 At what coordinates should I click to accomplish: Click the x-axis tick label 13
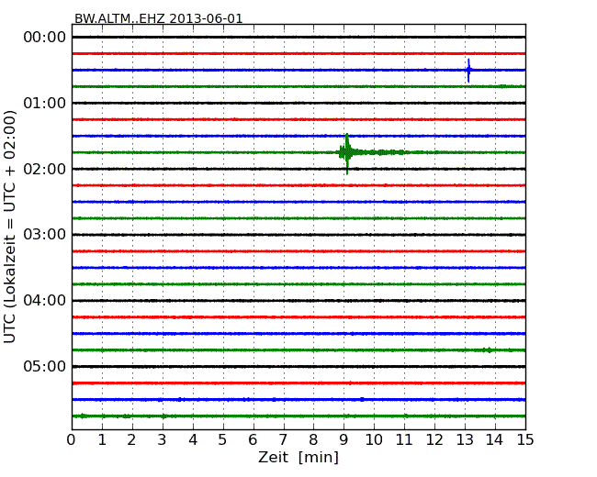(465, 440)
